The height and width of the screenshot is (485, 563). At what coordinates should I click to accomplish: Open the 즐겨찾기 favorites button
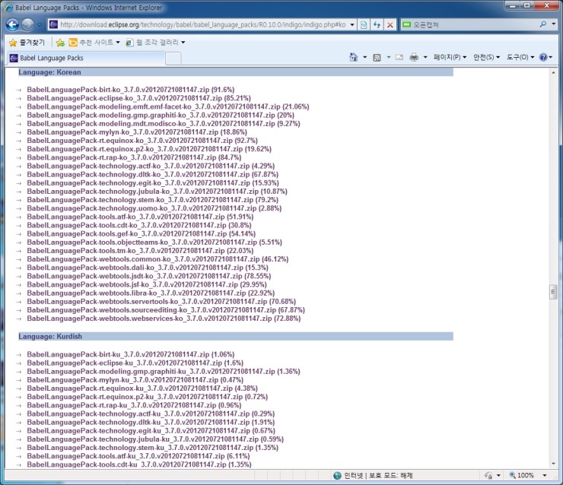pos(26,42)
